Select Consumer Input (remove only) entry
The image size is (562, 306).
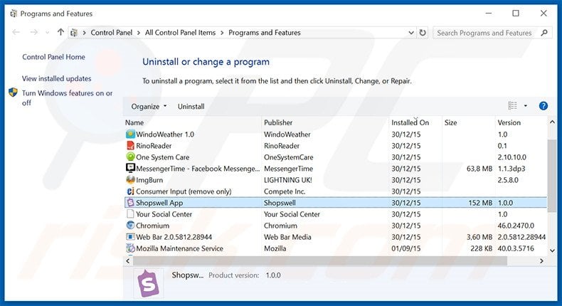pos(184,191)
